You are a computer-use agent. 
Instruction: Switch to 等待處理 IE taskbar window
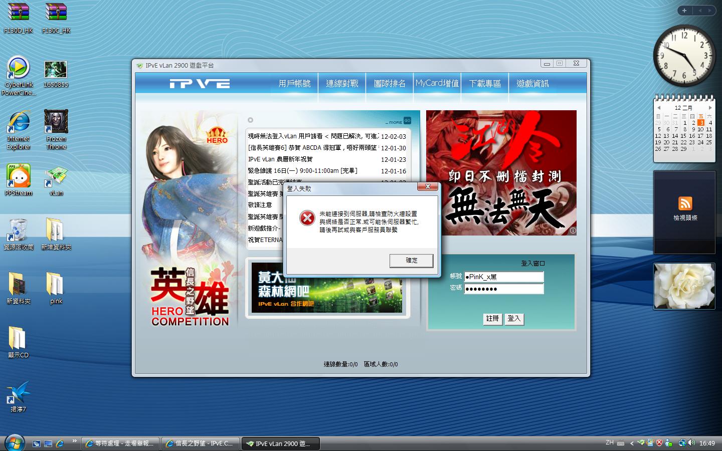pyautogui.click(x=120, y=443)
